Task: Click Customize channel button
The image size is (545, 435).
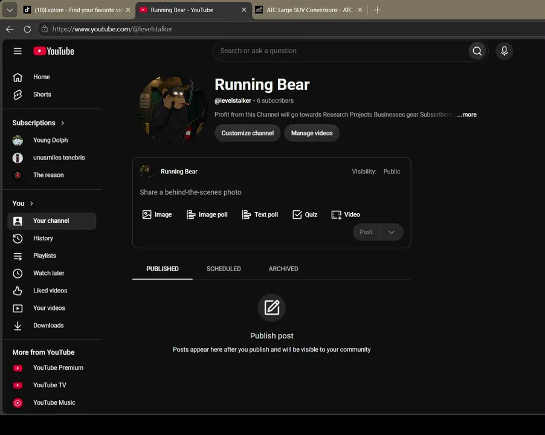Action: pos(248,133)
